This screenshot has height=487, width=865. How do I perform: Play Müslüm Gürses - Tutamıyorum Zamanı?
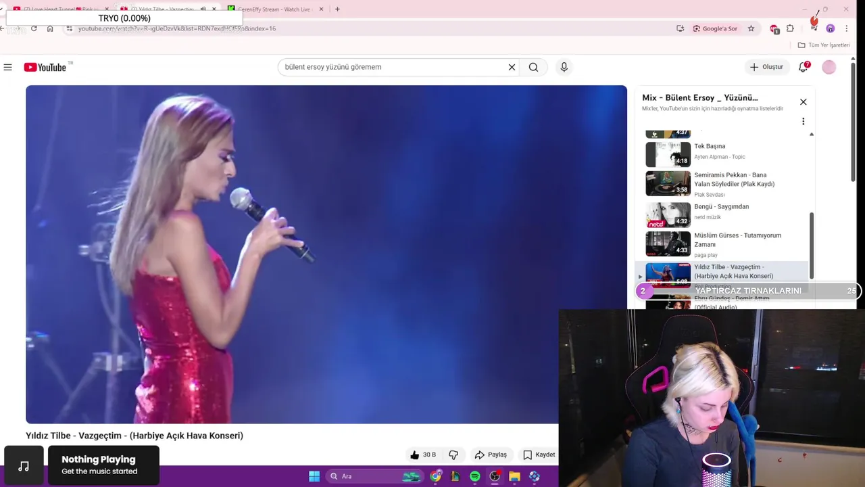737,239
